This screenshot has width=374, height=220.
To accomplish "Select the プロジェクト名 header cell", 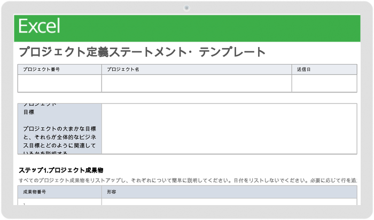I will [197, 69].
